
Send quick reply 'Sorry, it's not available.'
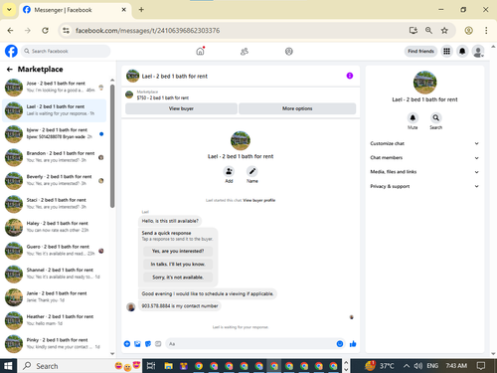tap(178, 278)
